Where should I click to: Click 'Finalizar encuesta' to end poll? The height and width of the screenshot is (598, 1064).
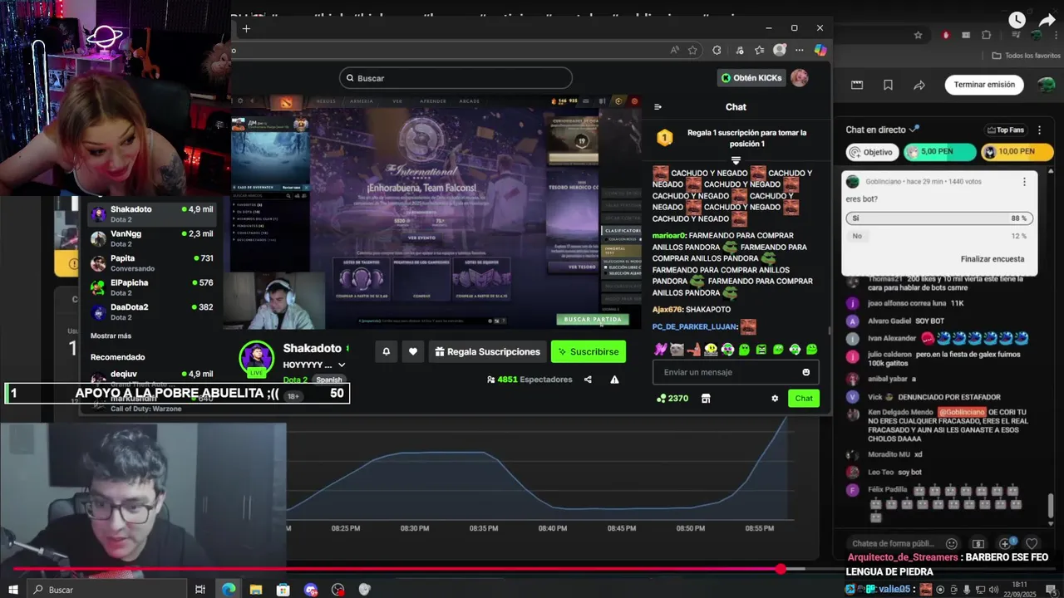[x=993, y=259]
